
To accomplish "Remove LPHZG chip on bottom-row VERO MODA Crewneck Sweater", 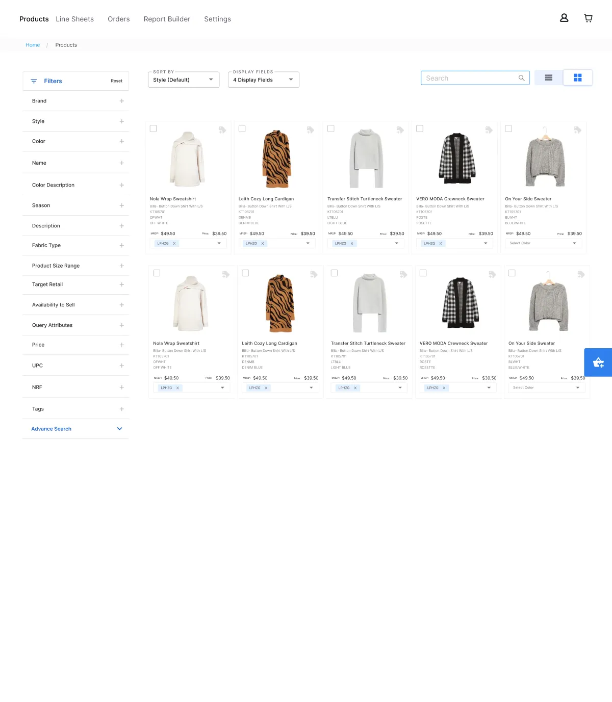I will click(444, 388).
